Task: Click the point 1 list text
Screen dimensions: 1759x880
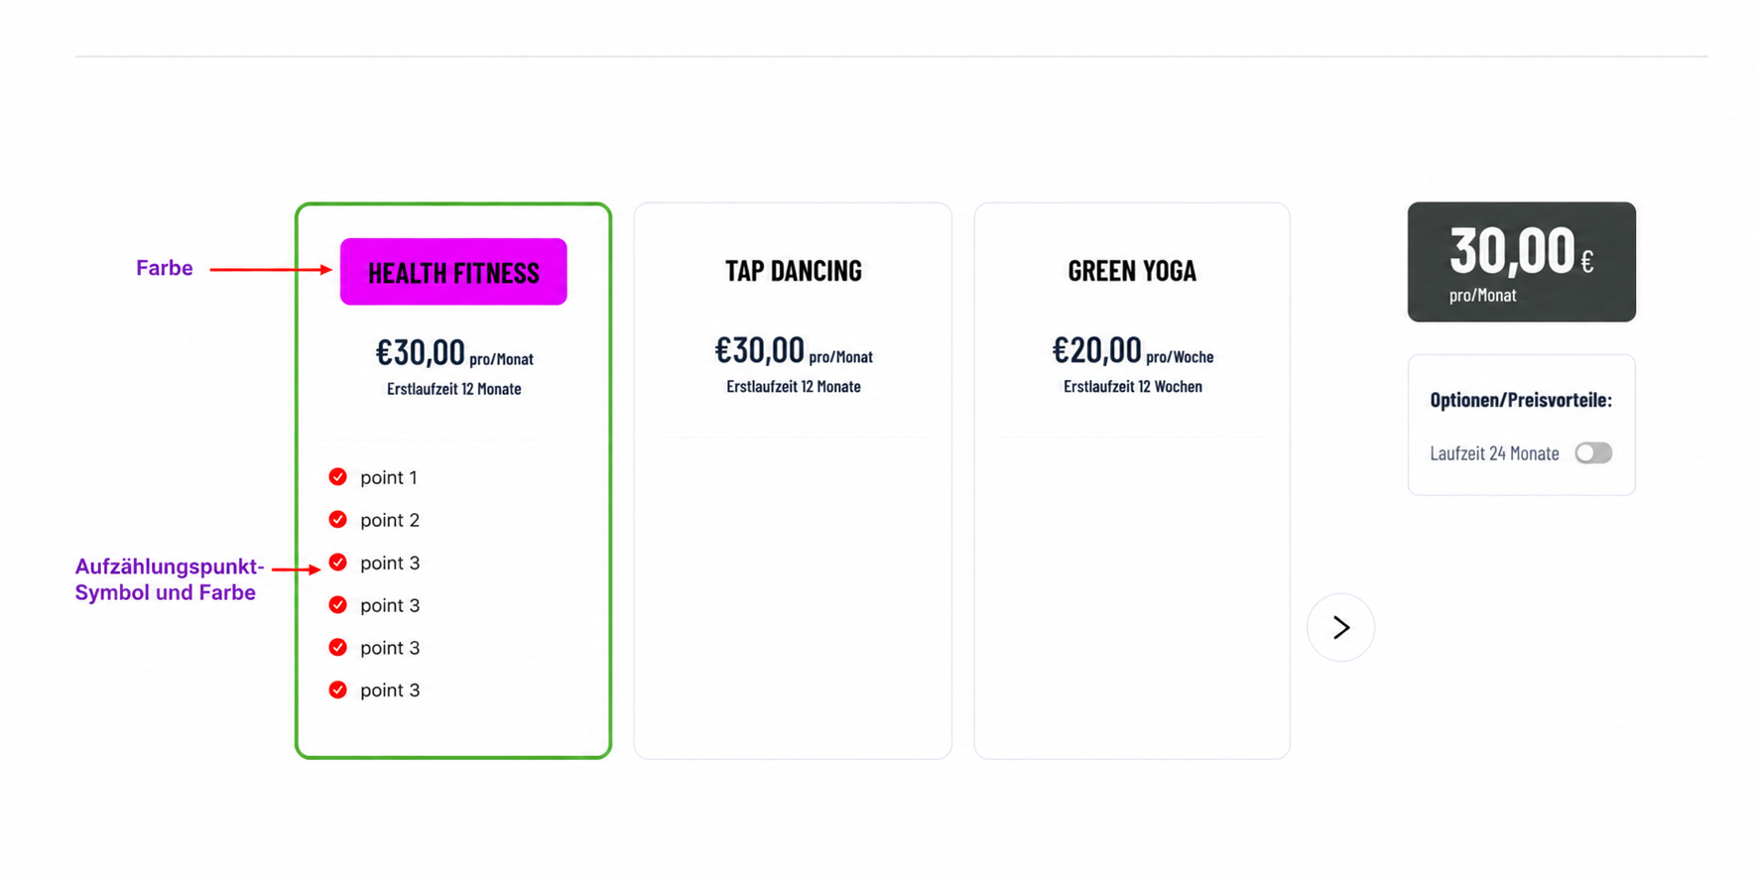Action: point(388,477)
